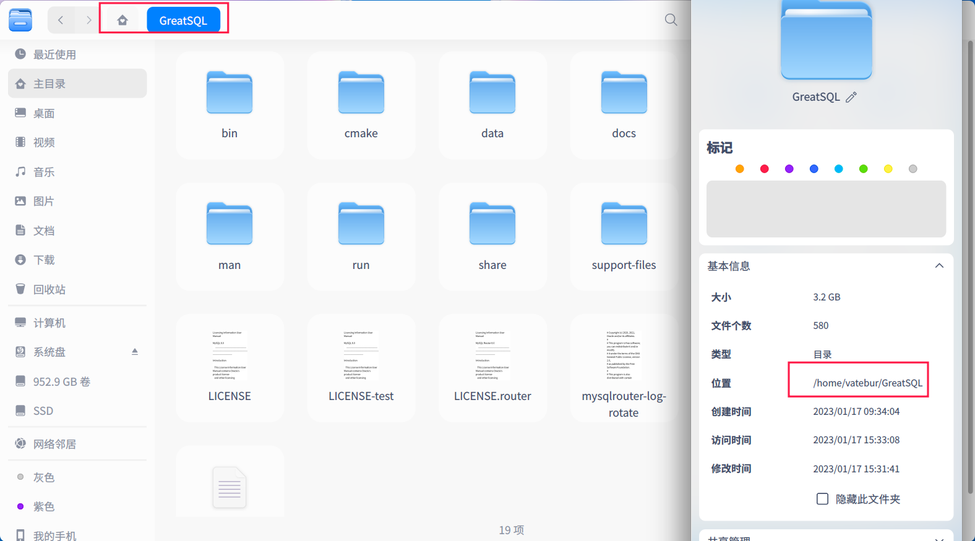Viewport: 975px width, 541px height.
Task: Click the 修改时间 value 2023/01/17 15:31:41
Action: click(x=856, y=469)
